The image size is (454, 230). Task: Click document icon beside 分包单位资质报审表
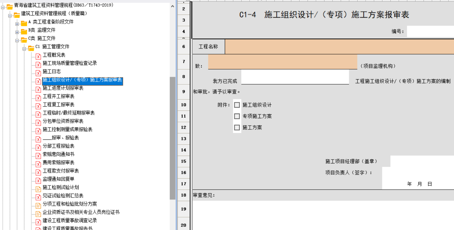pos(38,122)
